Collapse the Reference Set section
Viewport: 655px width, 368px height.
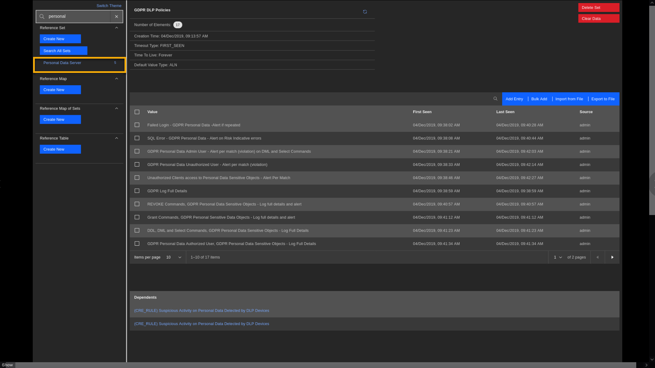pos(116,28)
